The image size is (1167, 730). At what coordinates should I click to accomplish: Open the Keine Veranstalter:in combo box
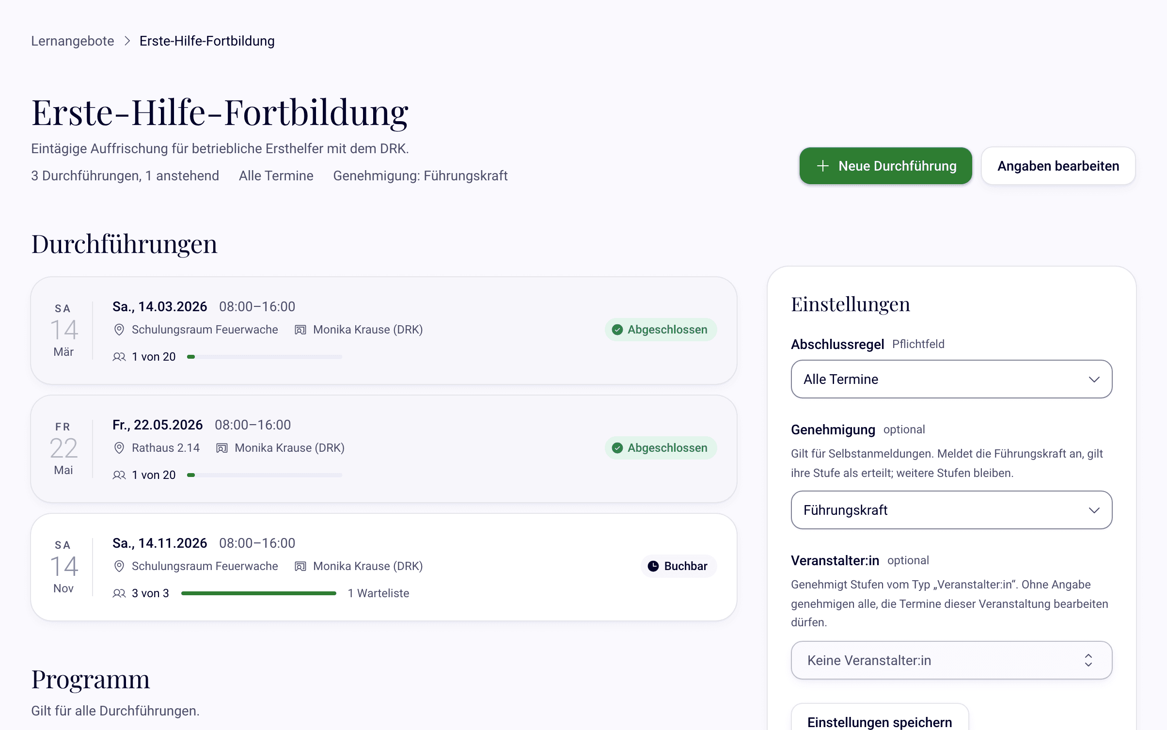(951, 660)
